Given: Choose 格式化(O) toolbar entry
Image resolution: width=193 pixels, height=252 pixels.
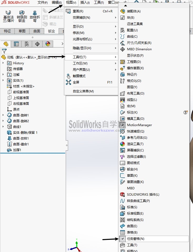Looking at the screenshot, I should 154,81.
